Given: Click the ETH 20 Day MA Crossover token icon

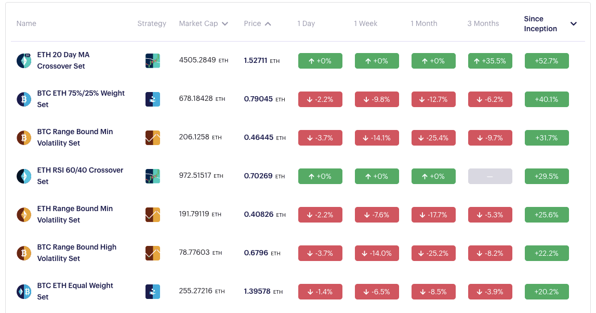Looking at the screenshot, I should tap(24, 61).
